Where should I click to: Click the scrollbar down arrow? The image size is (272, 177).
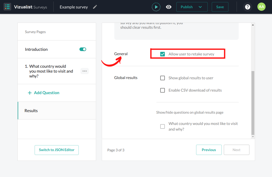tap(253, 137)
